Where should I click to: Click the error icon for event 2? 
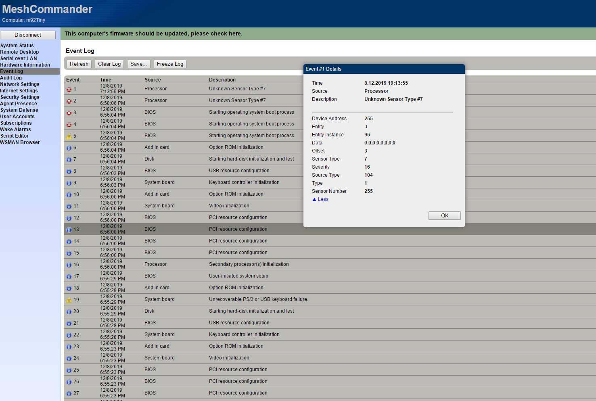(69, 101)
